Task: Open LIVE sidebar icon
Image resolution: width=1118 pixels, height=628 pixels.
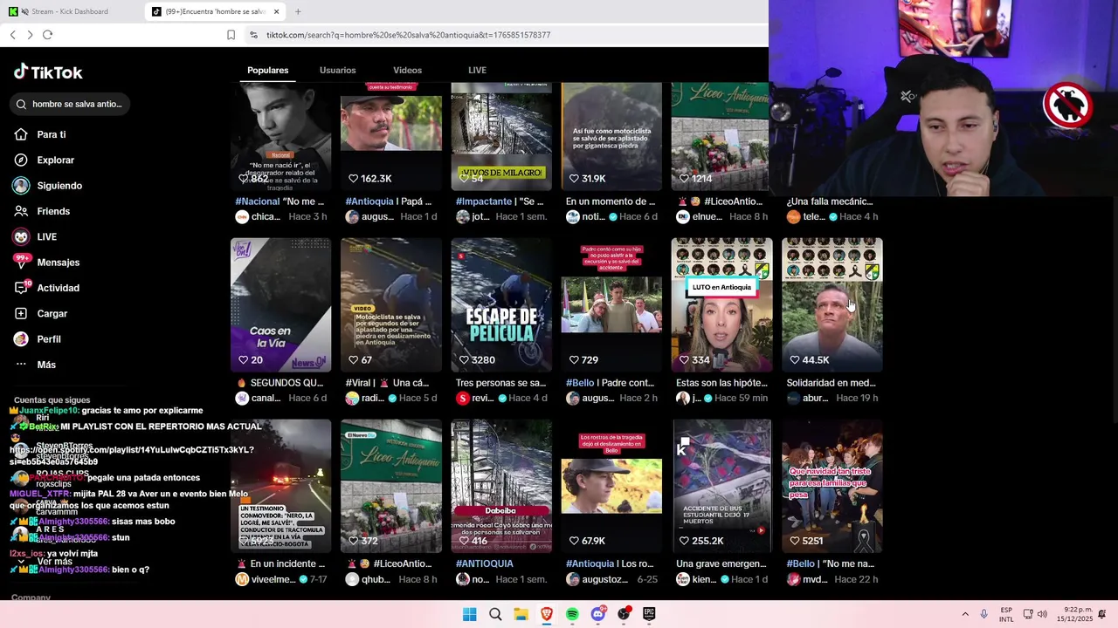Action: tap(21, 236)
